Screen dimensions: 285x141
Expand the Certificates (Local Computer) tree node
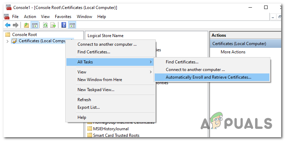(7, 41)
